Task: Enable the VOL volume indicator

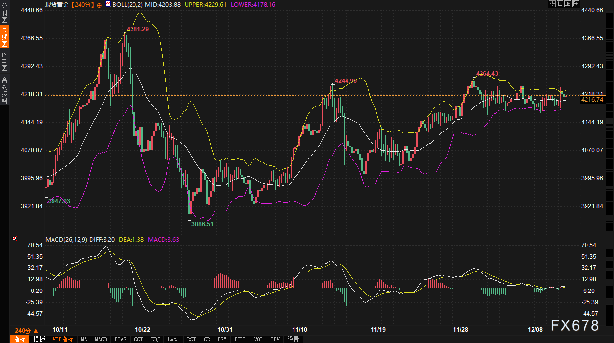Action: pyautogui.click(x=259, y=339)
